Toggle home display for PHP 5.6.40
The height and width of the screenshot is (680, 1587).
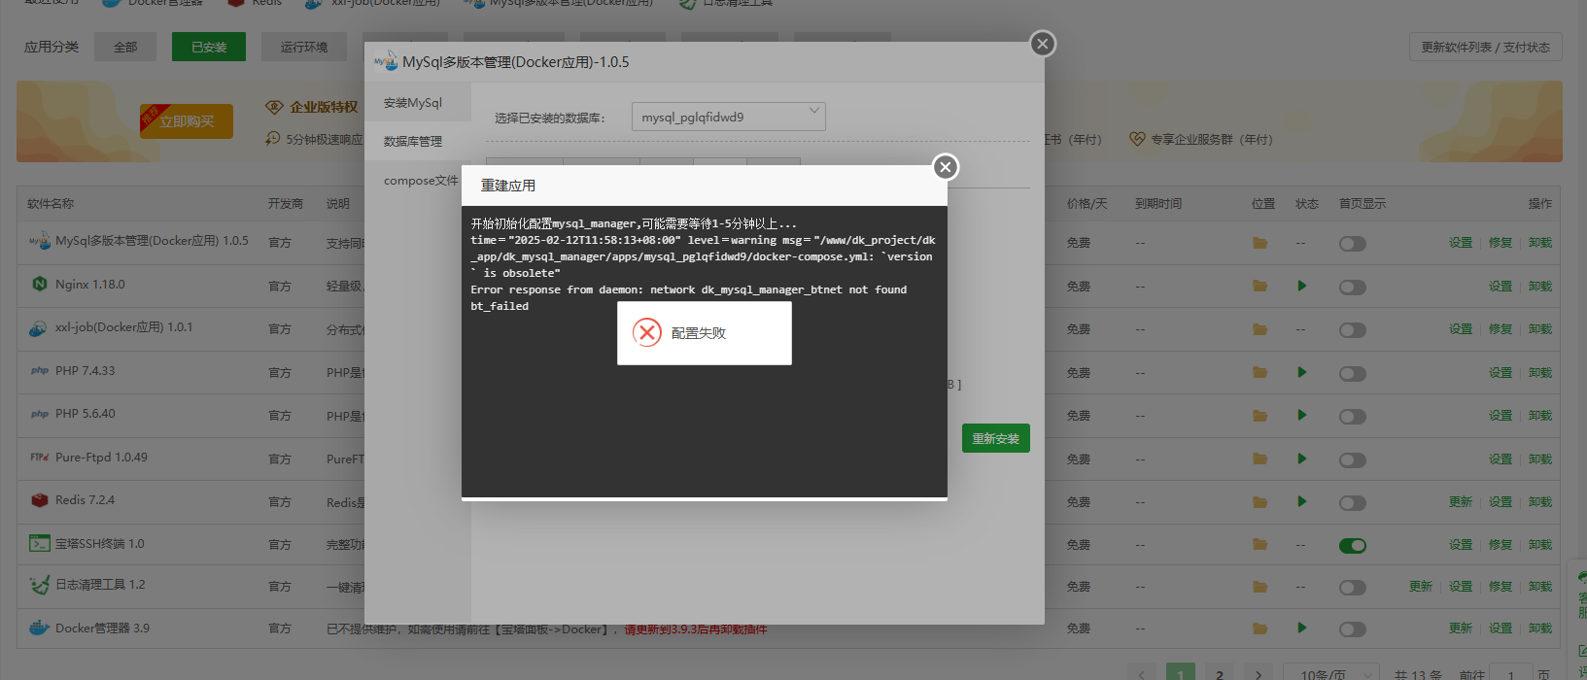1353,417
